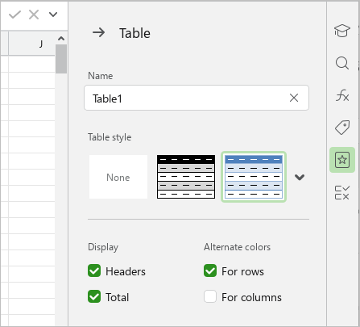Open the fx functions panel
The height and width of the screenshot is (327, 360).
click(342, 95)
